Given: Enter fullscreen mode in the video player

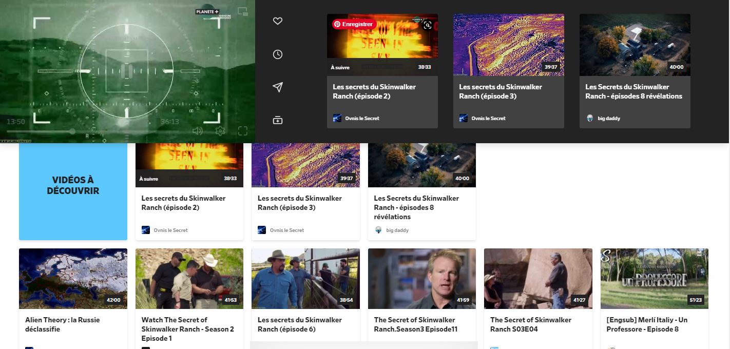Looking at the screenshot, I should pyautogui.click(x=243, y=131).
